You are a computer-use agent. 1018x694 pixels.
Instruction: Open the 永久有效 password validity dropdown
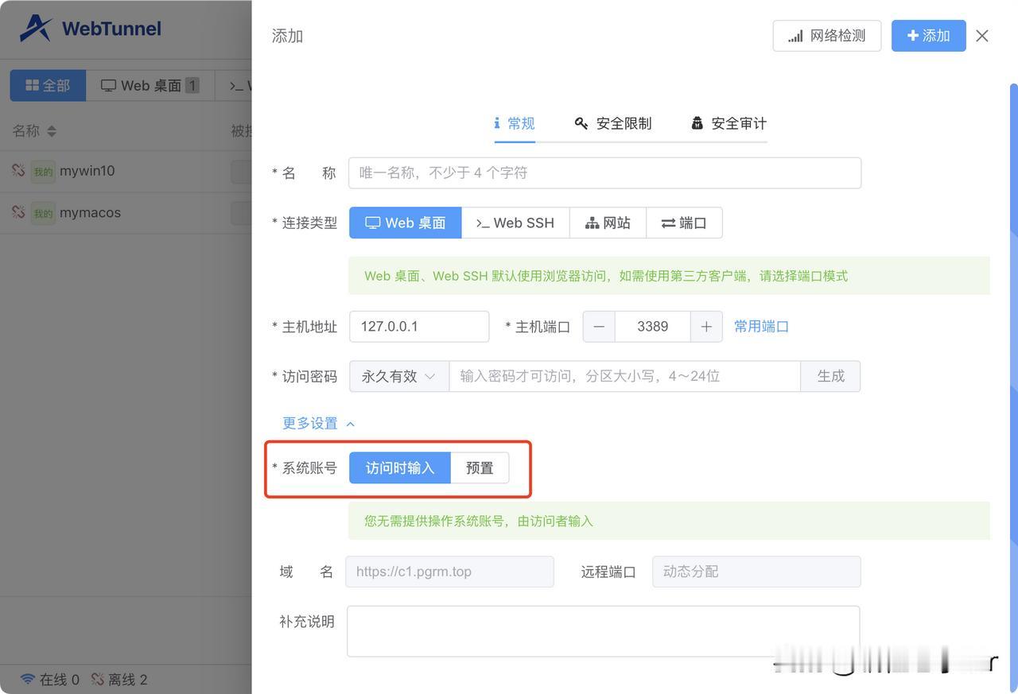pos(396,375)
